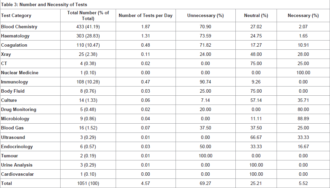330x188 pixels.
Task: Select Microbiology necessary value 88.89
Action: click(303, 119)
